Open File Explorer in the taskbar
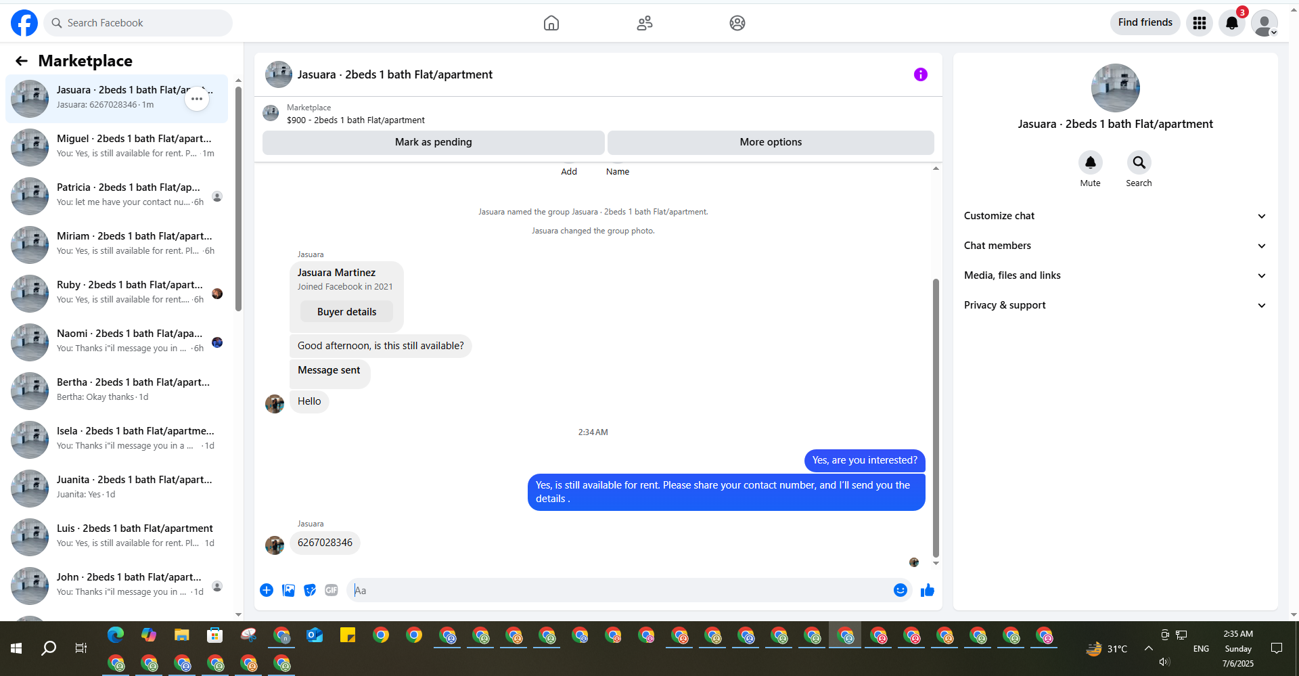 pyautogui.click(x=181, y=635)
